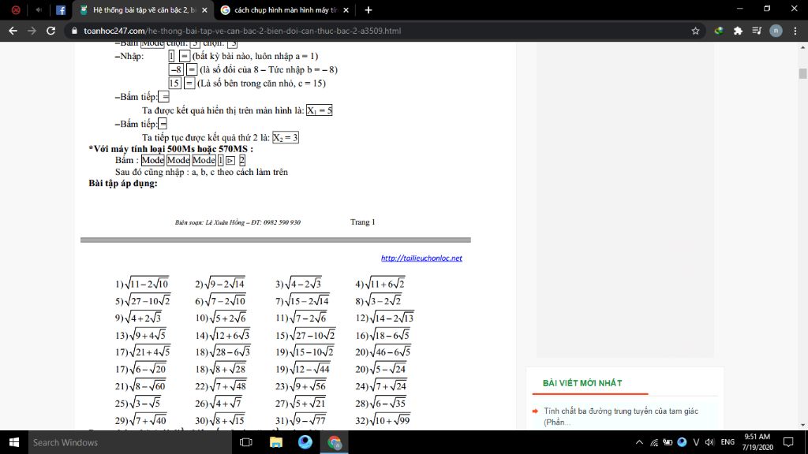Open the media control playlist icon

pos(757,31)
